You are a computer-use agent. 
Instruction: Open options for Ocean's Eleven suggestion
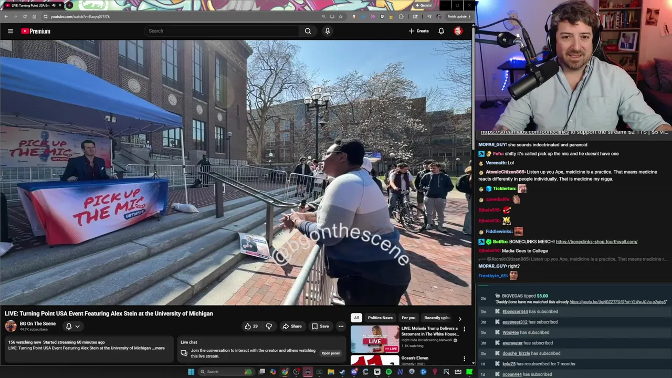pos(464,359)
